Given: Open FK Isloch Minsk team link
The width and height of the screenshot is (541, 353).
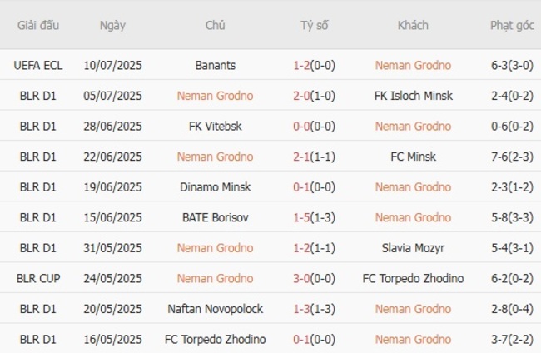Looking at the screenshot, I should click(x=413, y=96).
